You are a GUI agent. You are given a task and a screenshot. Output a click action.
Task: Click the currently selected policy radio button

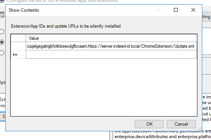tap(2, 42)
